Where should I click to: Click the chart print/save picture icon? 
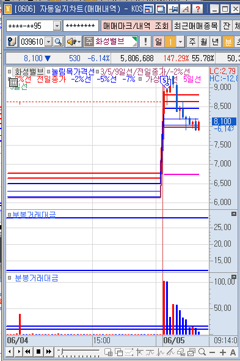pos(191,352)
